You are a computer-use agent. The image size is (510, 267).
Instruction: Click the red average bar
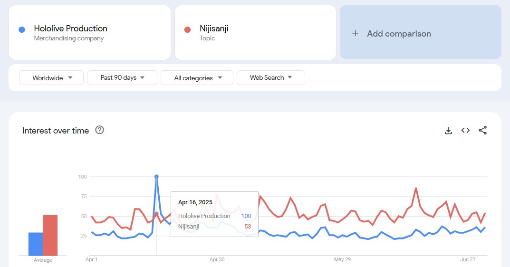tap(50, 235)
